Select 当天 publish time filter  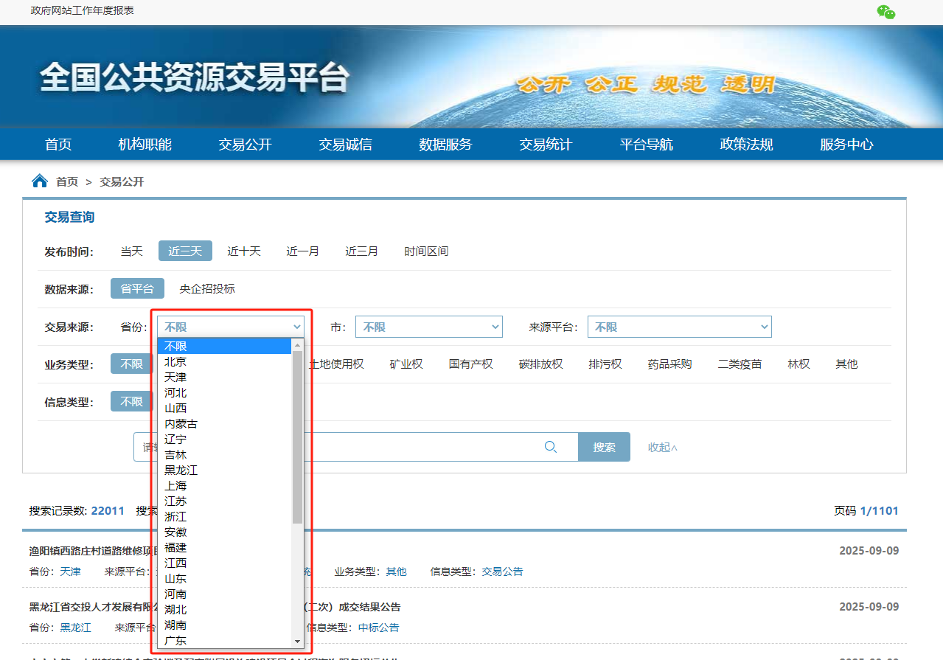point(132,251)
